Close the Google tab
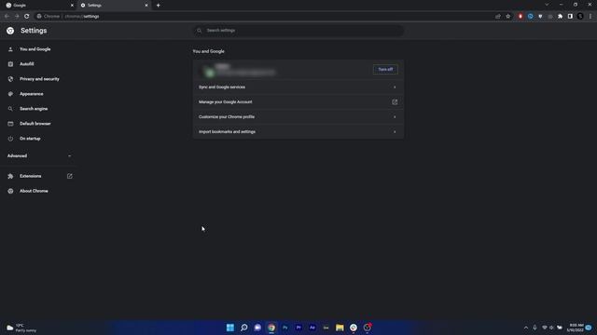597x335 pixels. 72,6
